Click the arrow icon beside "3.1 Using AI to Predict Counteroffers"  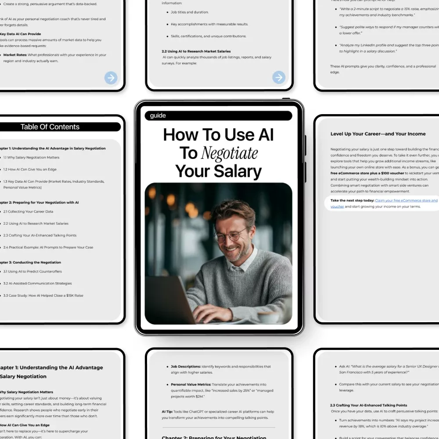tap(1, 271)
